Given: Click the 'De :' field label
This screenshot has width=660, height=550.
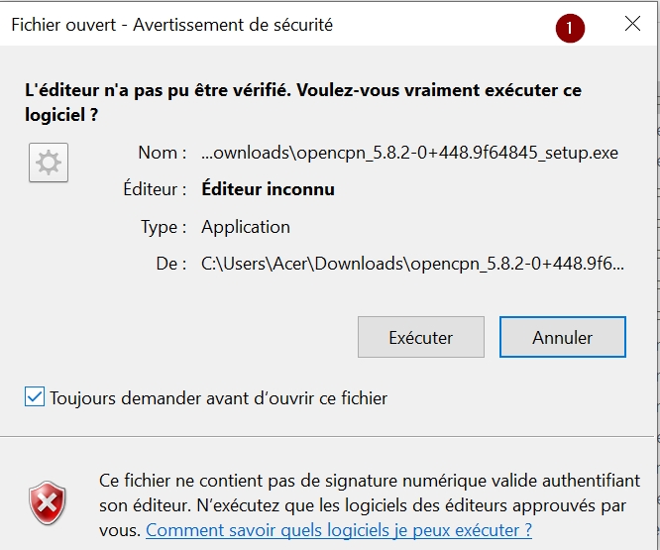Looking at the screenshot, I should (170, 264).
